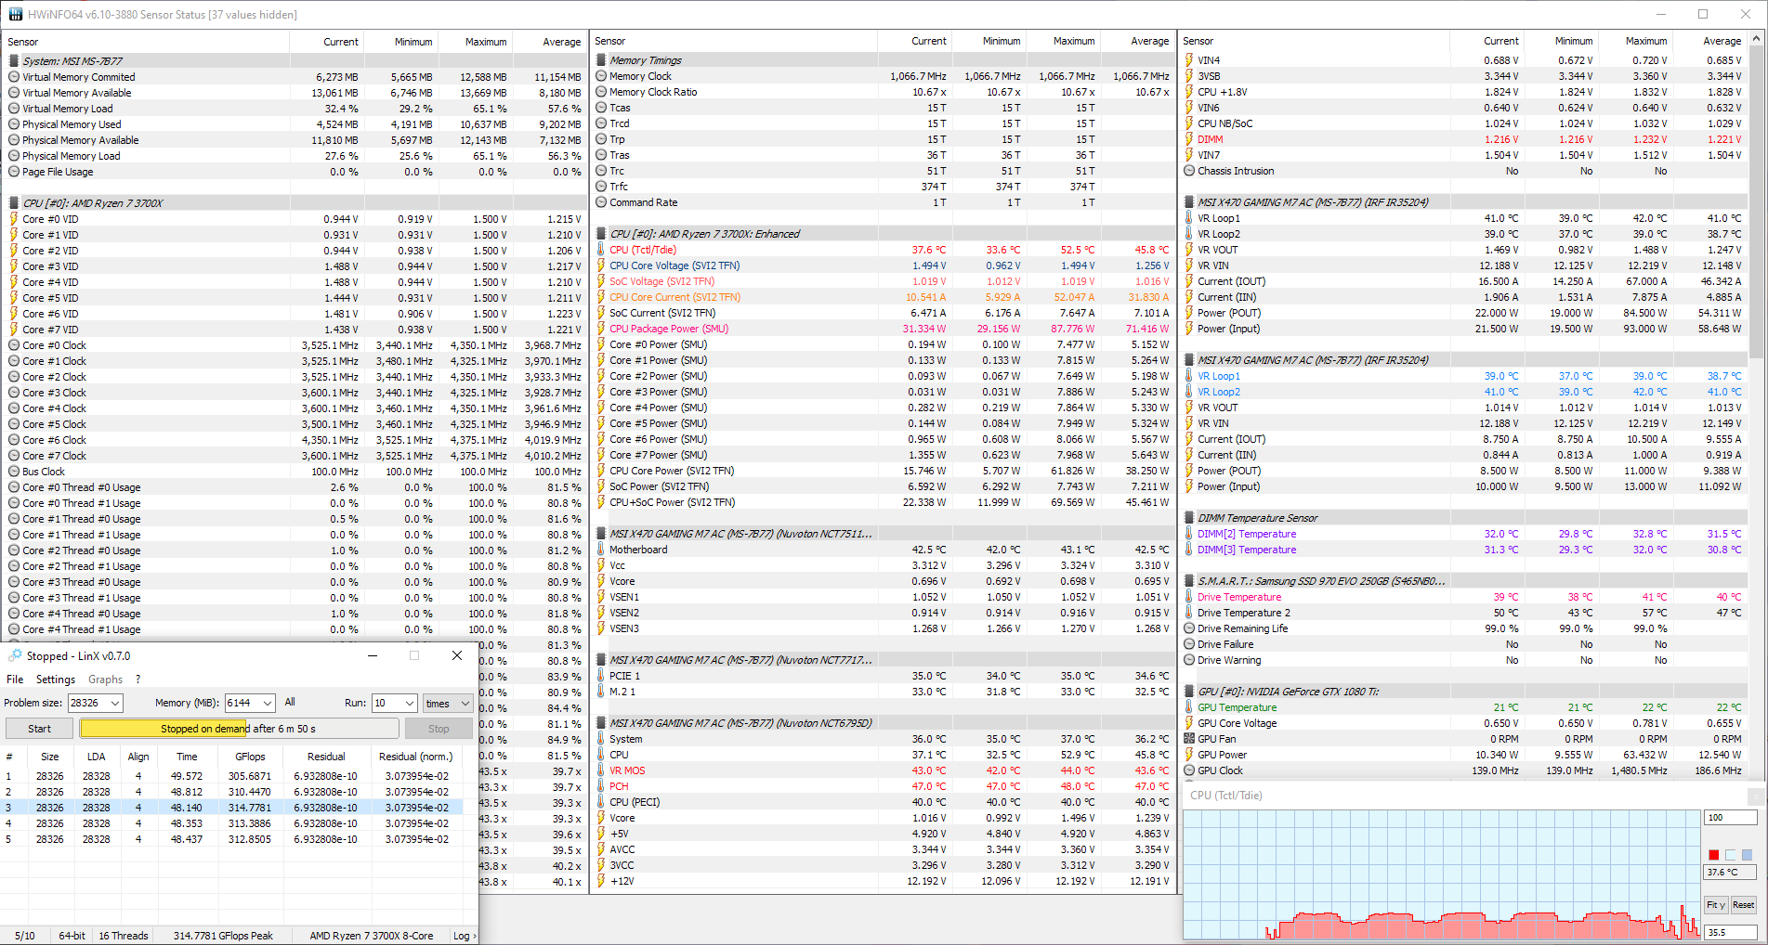This screenshot has width=1768, height=945.
Task: Click the thermometer icon beside Motherboard
Action: [x=601, y=550]
